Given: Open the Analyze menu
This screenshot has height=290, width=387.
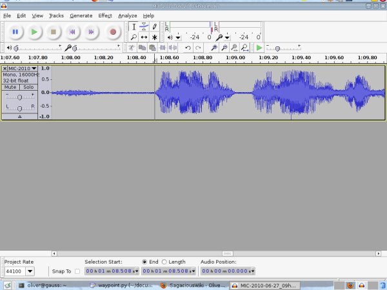Looking at the screenshot, I should pyautogui.click(x=127, y=15).
